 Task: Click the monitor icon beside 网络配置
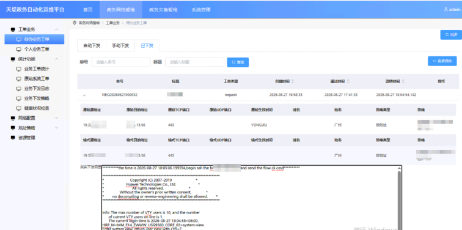click(x=13, y=118)
